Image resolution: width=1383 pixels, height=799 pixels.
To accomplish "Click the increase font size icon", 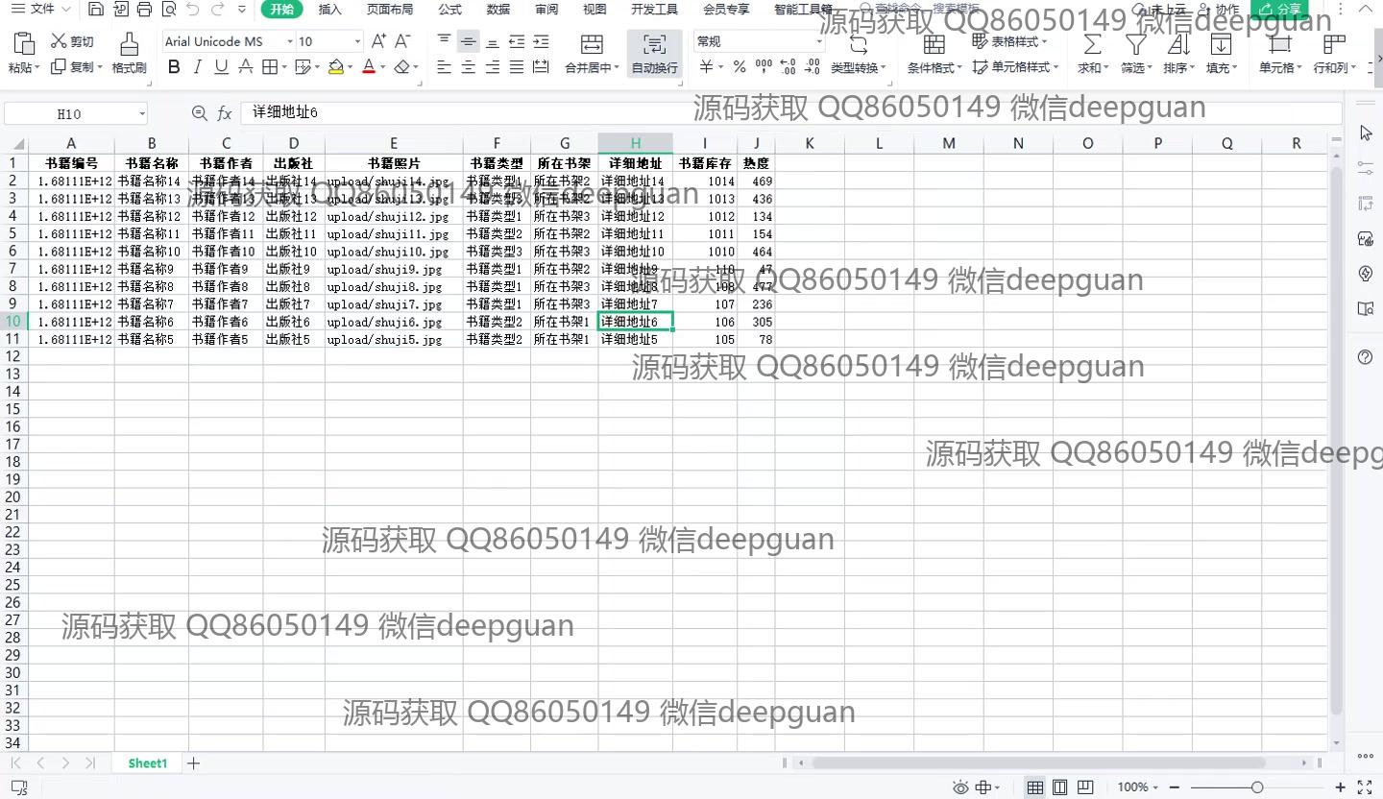I will tap(378, 41).
